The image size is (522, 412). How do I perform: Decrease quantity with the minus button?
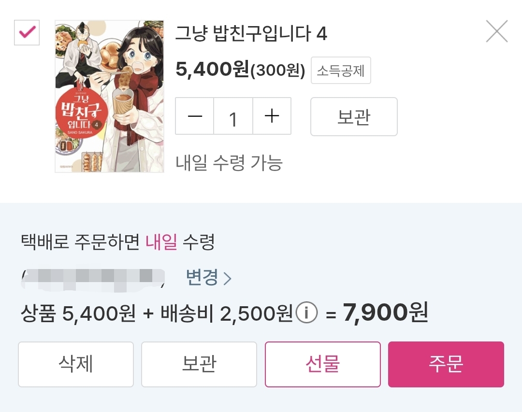[195, 116]
